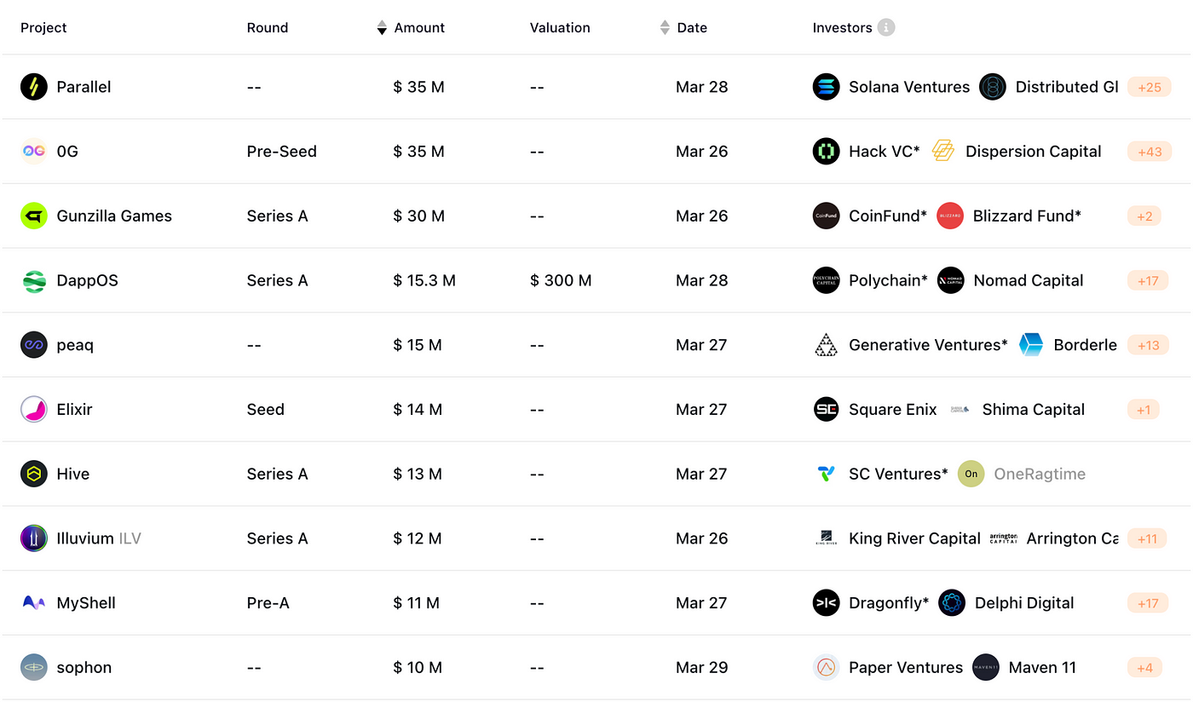Image resolution: width=1193 pixels, height=702 pixels.
Task: Click the Solana Ventures investor icon
Action: 826,87
